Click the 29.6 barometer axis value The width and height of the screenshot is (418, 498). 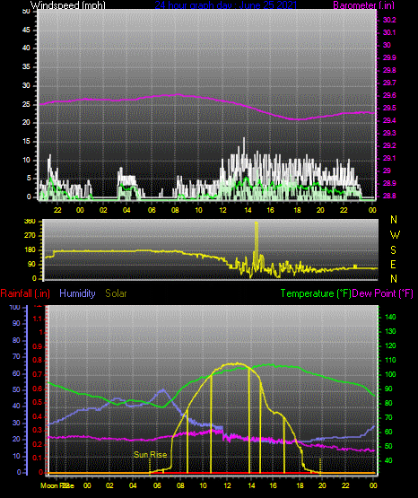[x=389, y=96]
